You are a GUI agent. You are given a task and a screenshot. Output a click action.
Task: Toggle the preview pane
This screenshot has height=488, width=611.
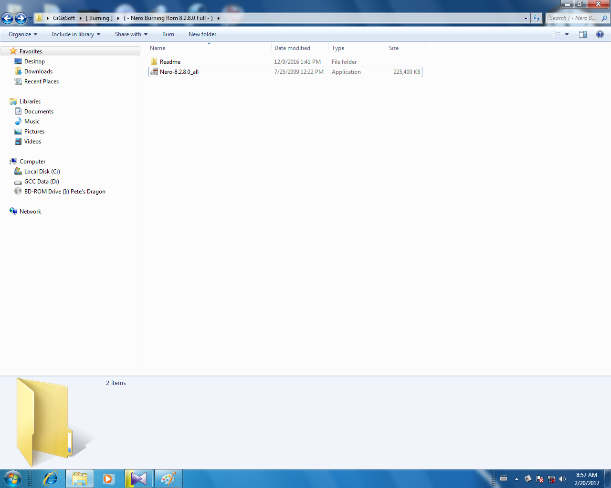pos(583,34)
